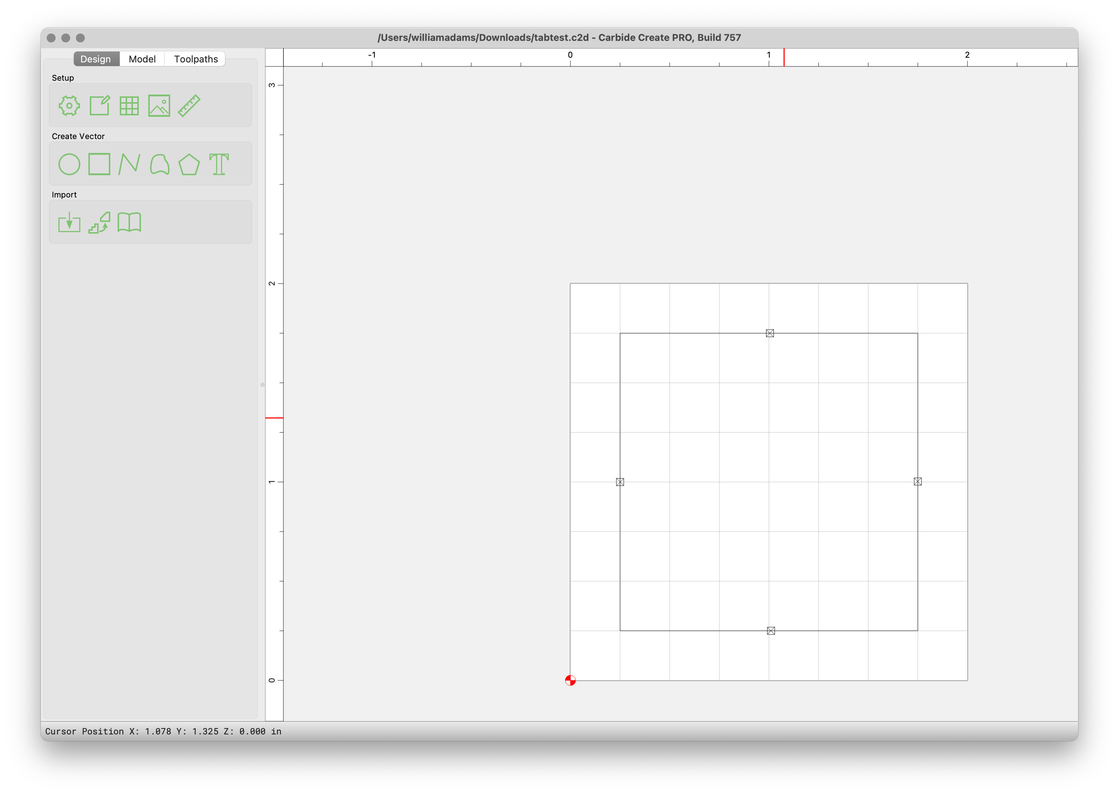Click the Import section label

[64, 194]
